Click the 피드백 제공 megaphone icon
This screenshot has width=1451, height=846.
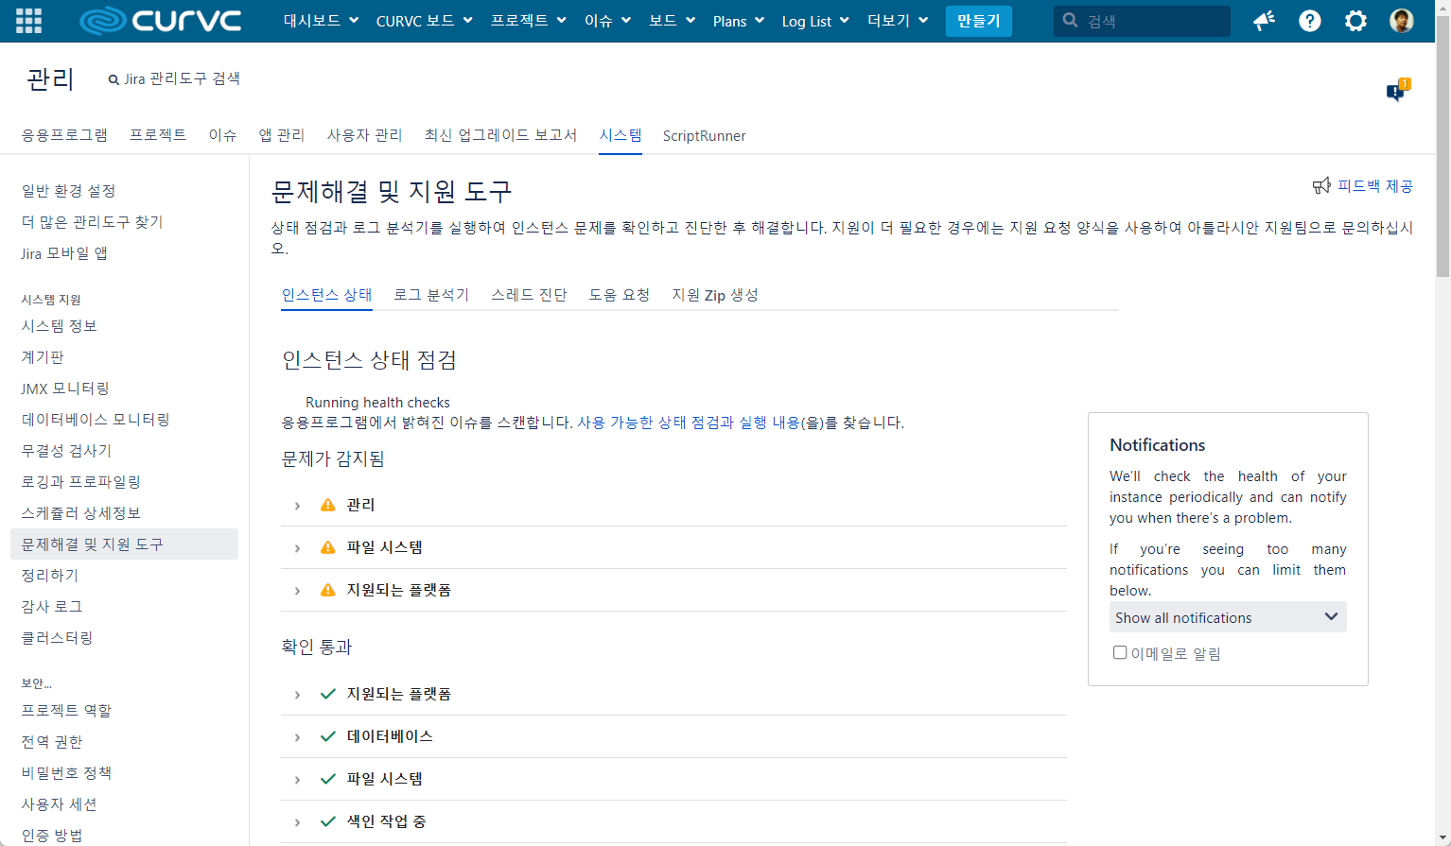[1321, 186]
